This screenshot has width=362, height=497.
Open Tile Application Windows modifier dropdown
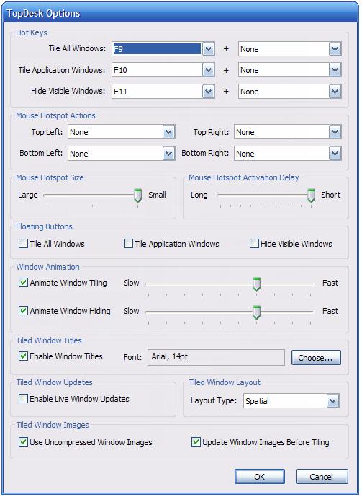335,70
